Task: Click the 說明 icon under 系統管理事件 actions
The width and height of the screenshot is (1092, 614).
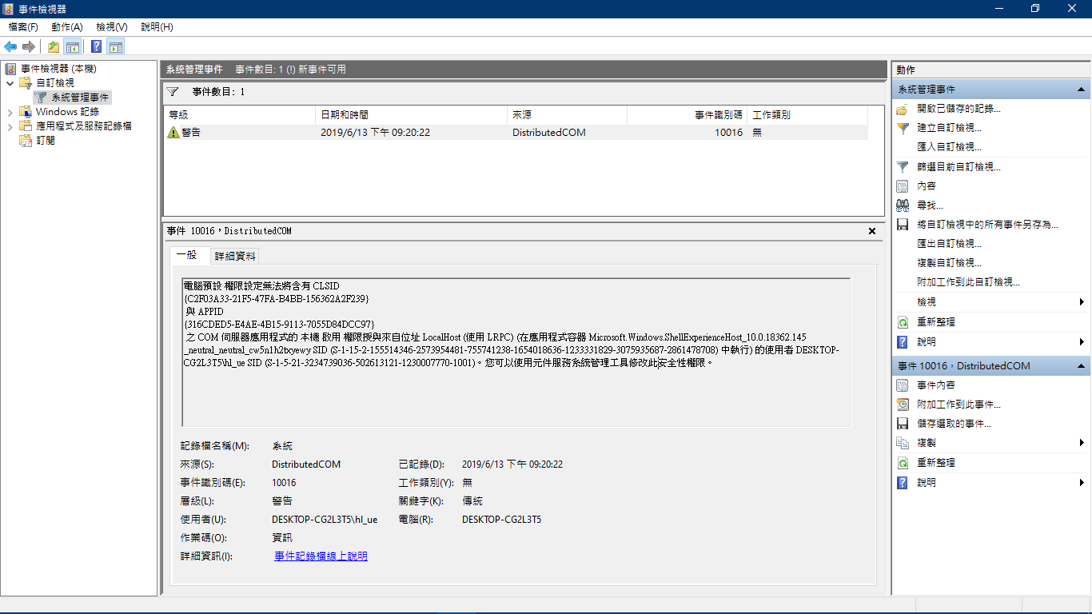Action: coord(903,342)
